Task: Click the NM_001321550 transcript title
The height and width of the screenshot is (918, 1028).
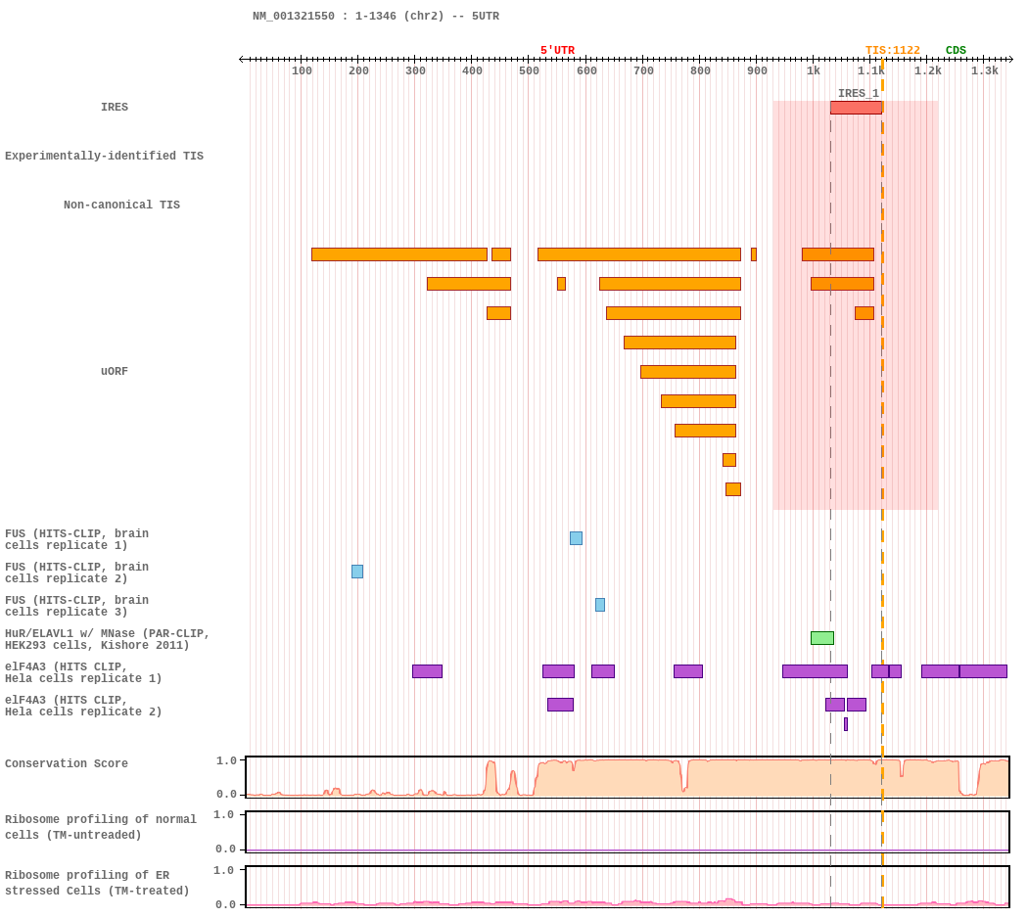Action: point(376,17)
